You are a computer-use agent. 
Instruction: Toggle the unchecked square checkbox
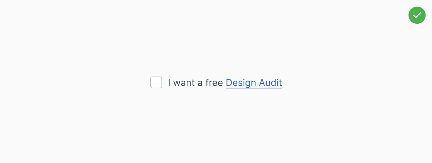click(156, 82)
